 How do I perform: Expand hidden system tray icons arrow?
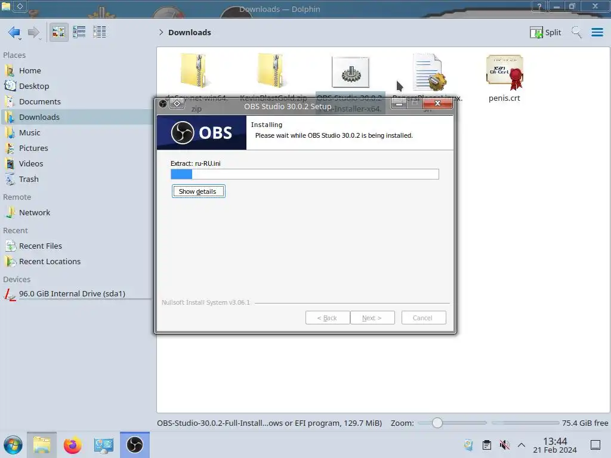coord(521,445)
